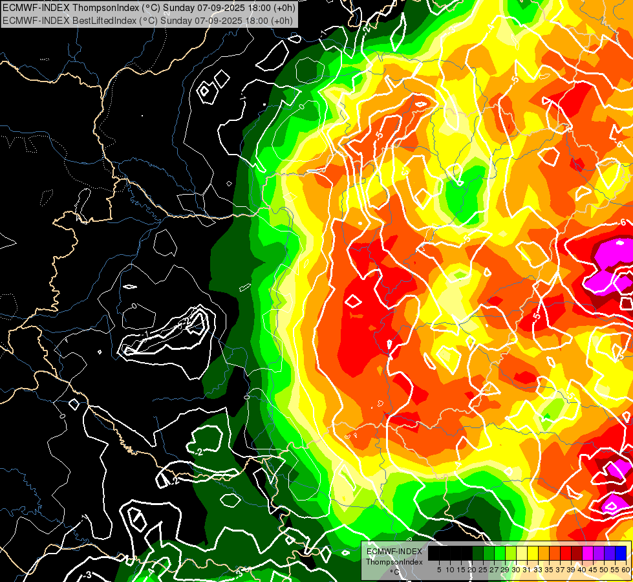Click the legend scale value 5
633x582 pixels.
coord(439,570)
